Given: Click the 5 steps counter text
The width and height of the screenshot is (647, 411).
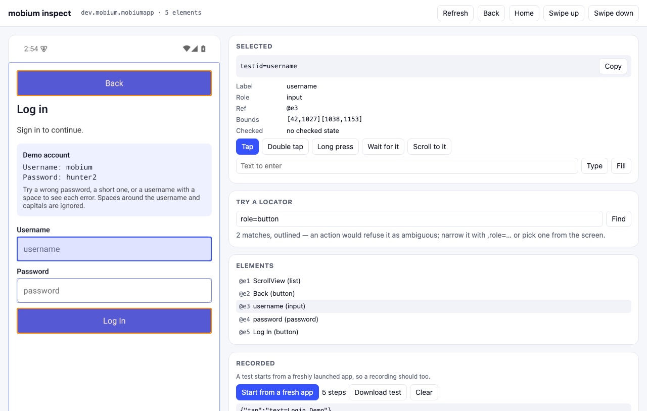Looking at the screenshot, I should (334, 392).
